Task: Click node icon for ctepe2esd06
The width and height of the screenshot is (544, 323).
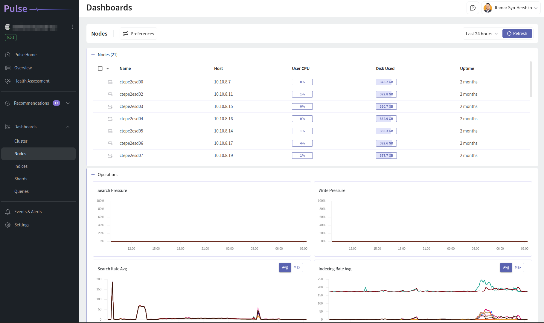Action: click(x=110, y=143)
